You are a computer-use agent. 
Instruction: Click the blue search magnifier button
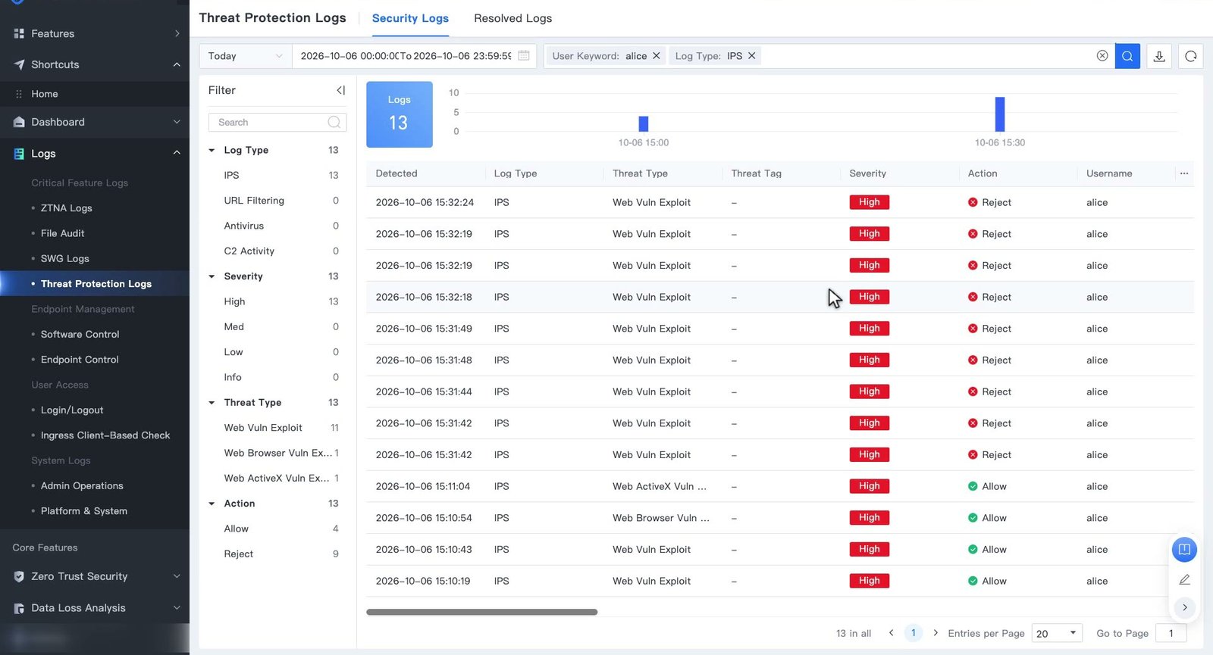coord(1127,56)
